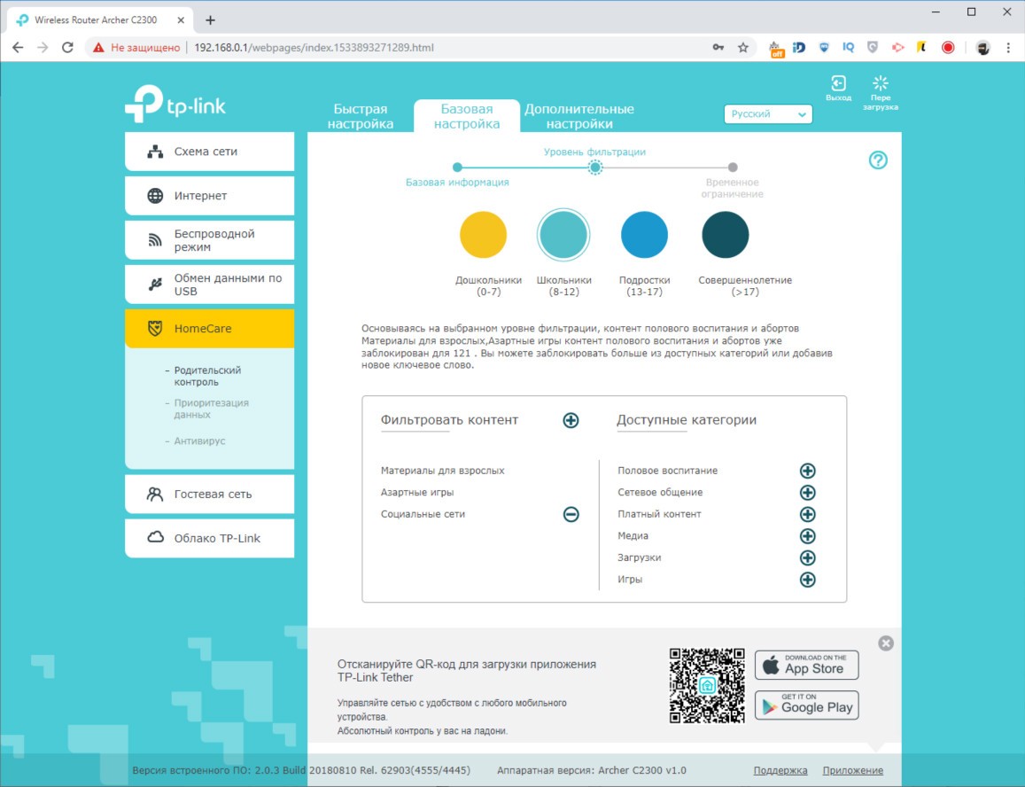Screen dimensions: 1025x787
Task: Add Игры category using its plus icon
Action: click(807, 580)
